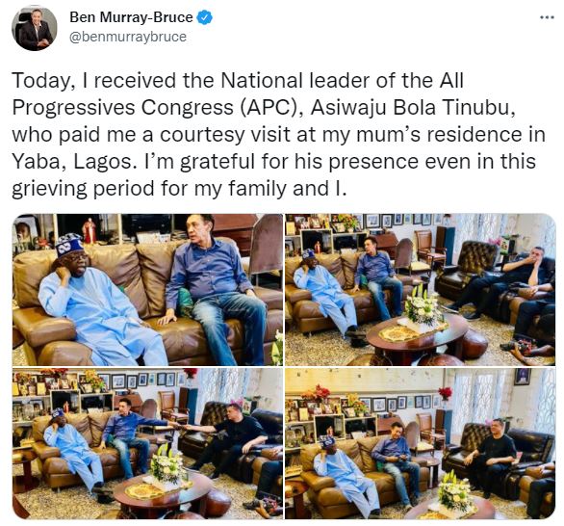This screenshot has width=564, height=526.
Task: Click the tweet text paragraph
Action: click(279, 134)
